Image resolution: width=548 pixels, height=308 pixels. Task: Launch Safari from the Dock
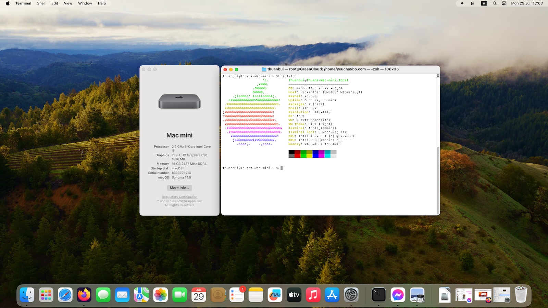tap(65, 294)
